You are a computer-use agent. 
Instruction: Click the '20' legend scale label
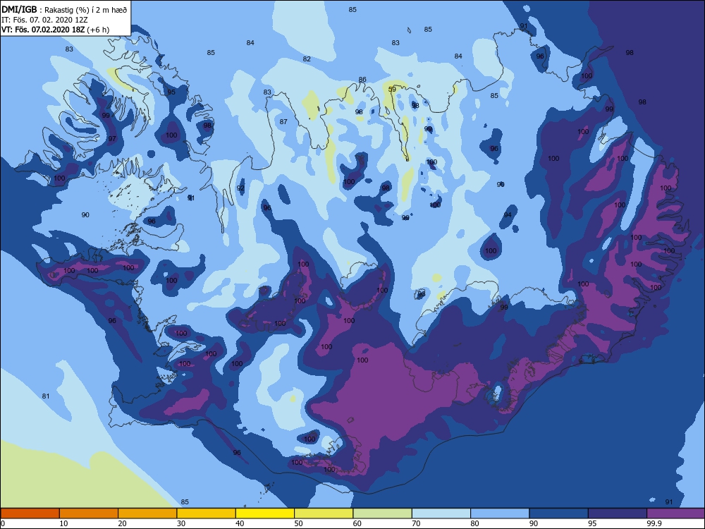coord(122,523)
